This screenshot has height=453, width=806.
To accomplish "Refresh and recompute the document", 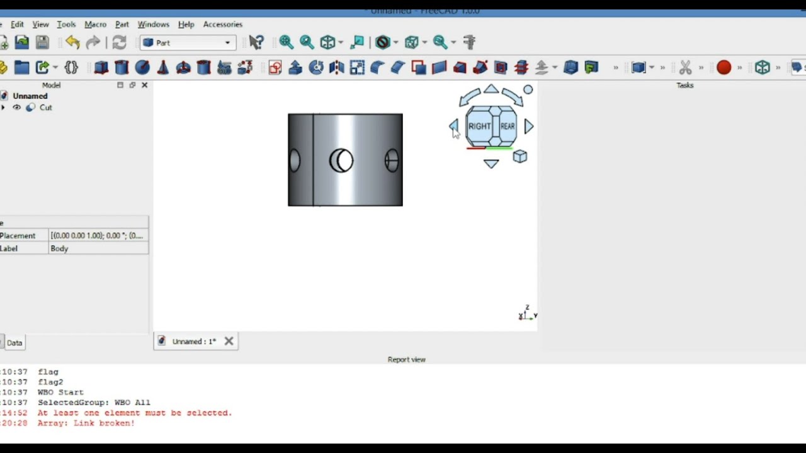I will [120, 42].
